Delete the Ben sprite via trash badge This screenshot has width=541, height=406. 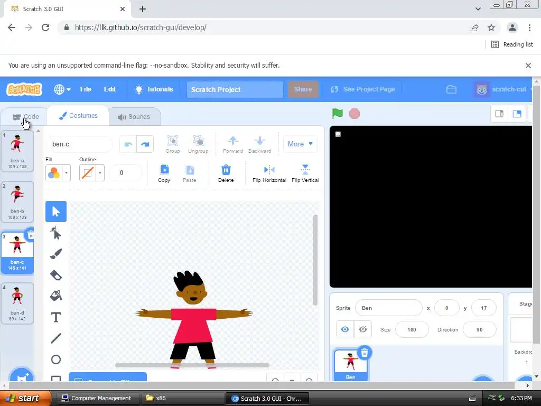pos(365,353)
